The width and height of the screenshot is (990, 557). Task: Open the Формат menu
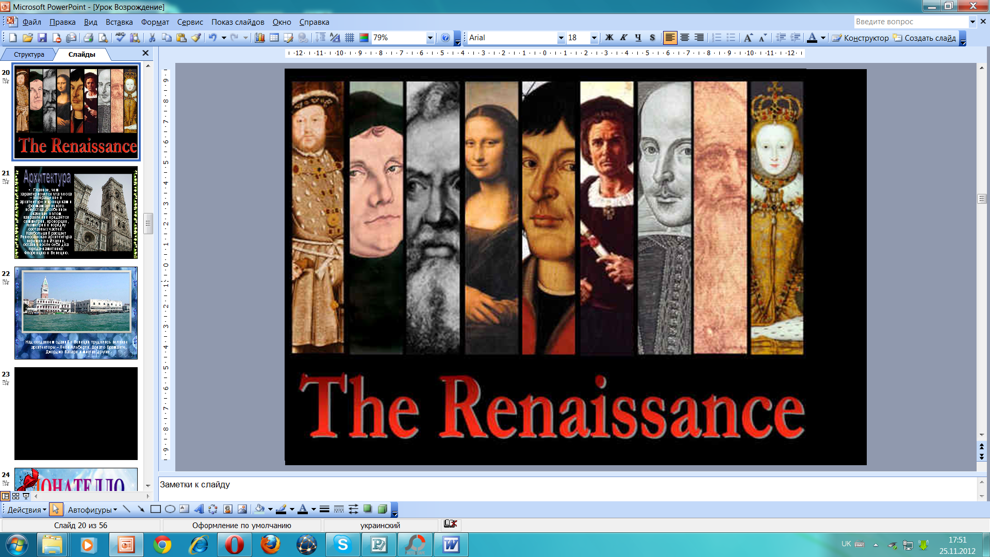click(155, 22)
